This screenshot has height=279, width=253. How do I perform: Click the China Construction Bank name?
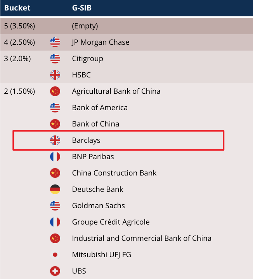click(x=114, y=173)
